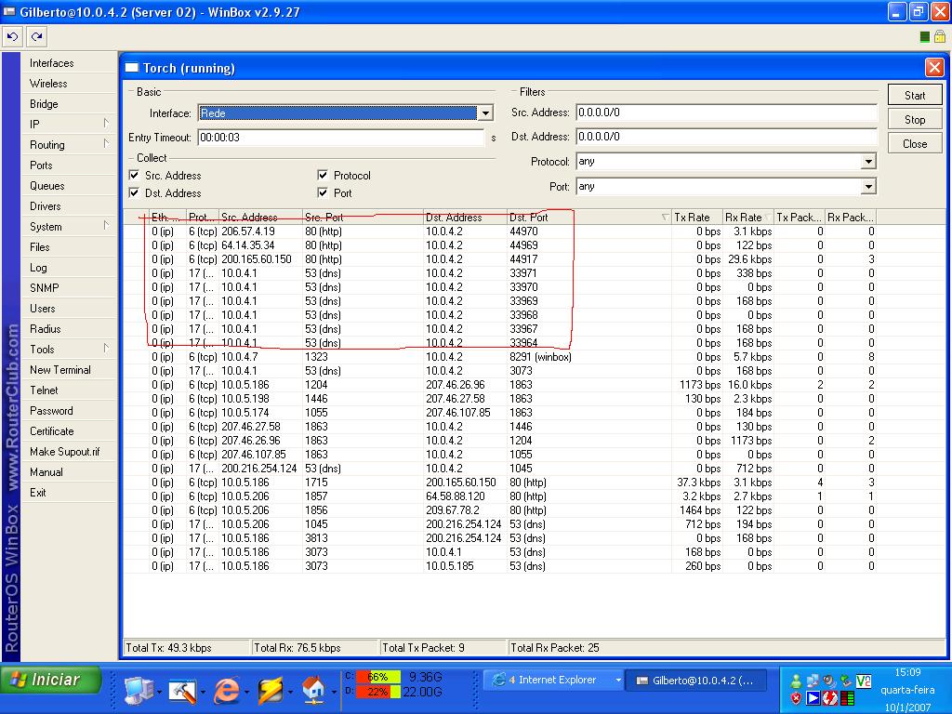952x714 pixels.
Task: Click the blue play tray icon
Action: click(813, 698)
